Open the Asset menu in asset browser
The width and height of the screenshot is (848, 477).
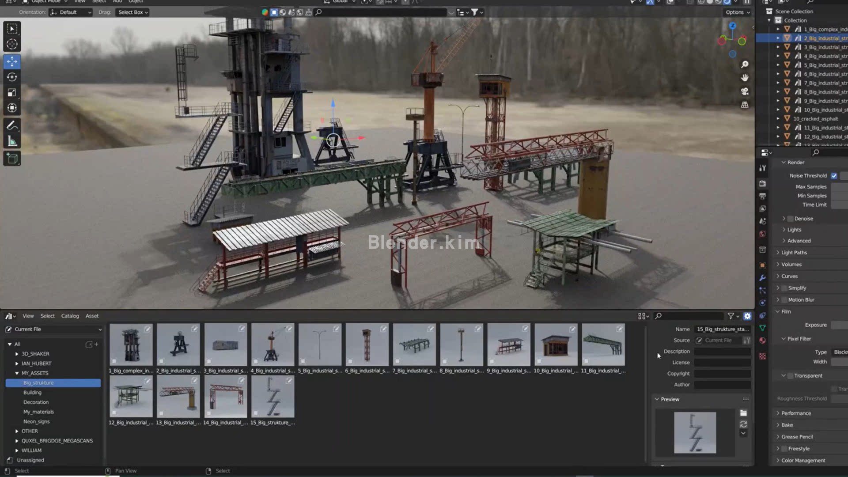coord(92,316)
